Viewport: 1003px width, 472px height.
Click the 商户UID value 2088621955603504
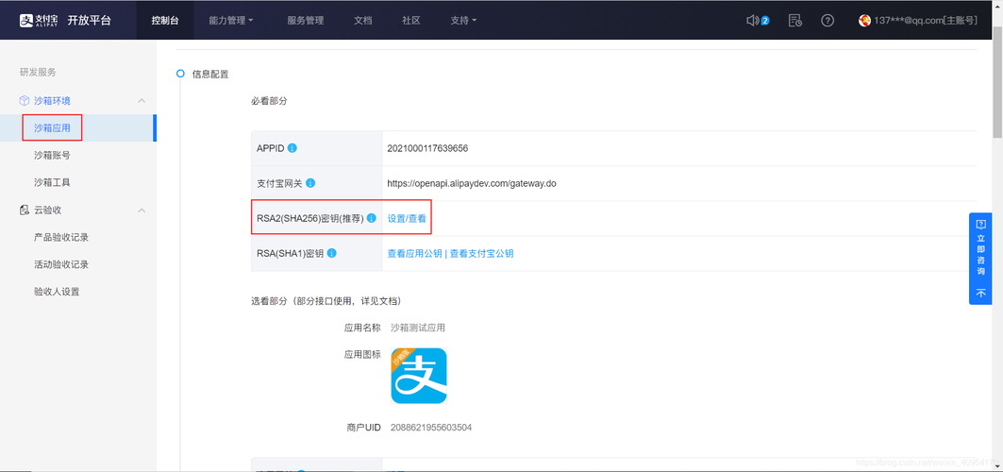pos(431,428)
